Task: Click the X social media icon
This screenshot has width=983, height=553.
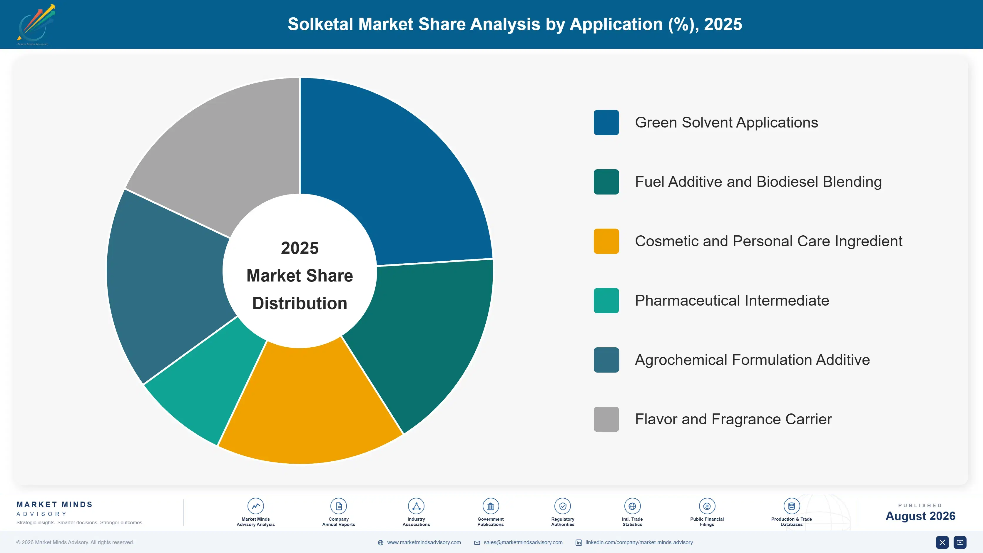Action: [x=942, y=542]
